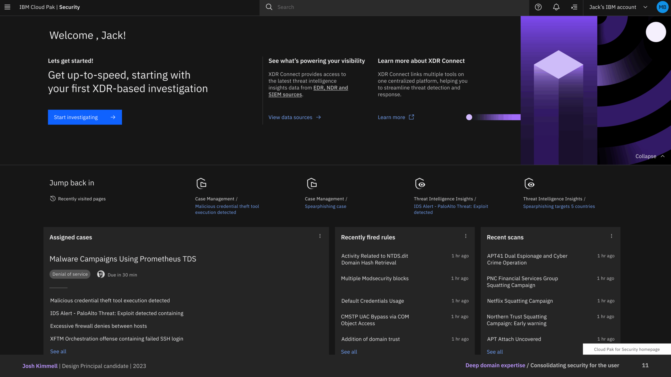
Task: Open Assigned cases overflow menu
Action: 320,236
